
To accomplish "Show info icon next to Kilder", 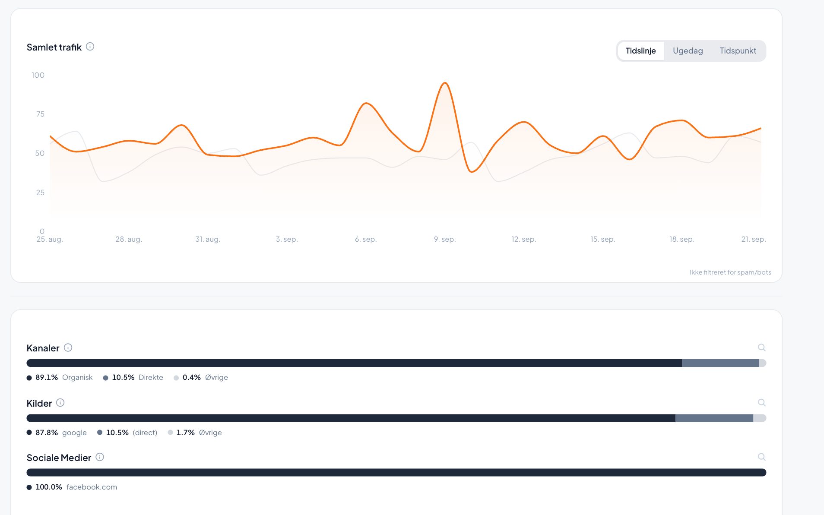I will coord(60,403).
